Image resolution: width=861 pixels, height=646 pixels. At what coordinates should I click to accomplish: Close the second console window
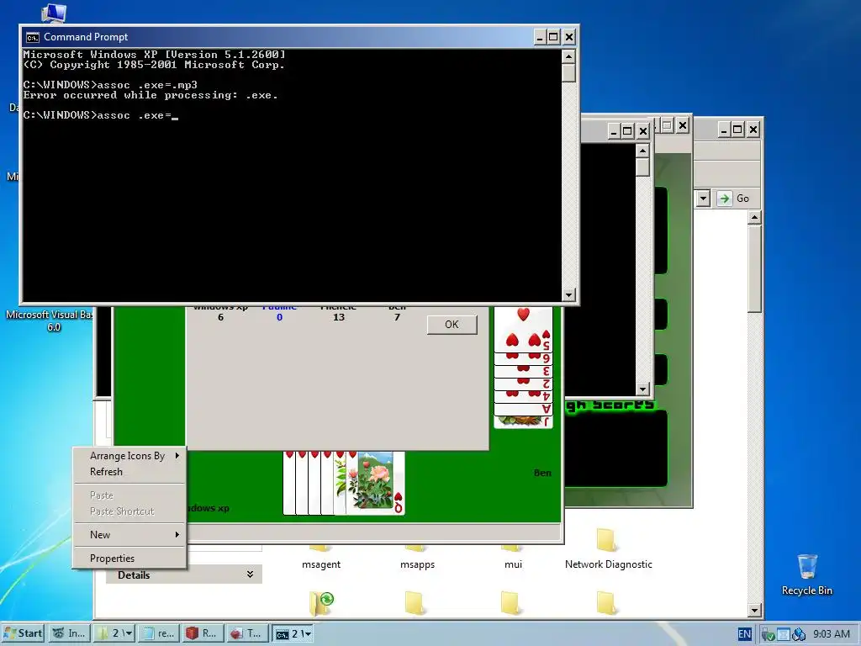click(643, 131)
